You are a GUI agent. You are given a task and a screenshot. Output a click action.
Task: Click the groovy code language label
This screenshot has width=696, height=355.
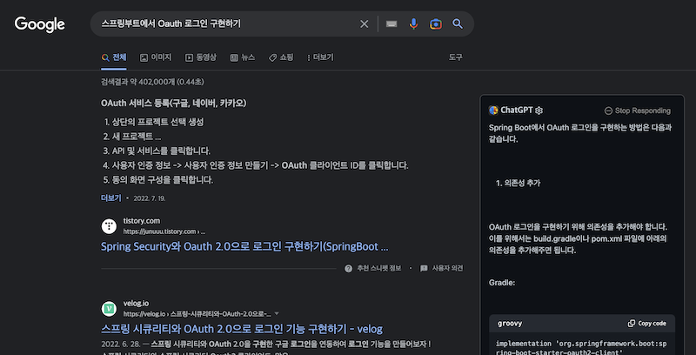coord(510,324)
